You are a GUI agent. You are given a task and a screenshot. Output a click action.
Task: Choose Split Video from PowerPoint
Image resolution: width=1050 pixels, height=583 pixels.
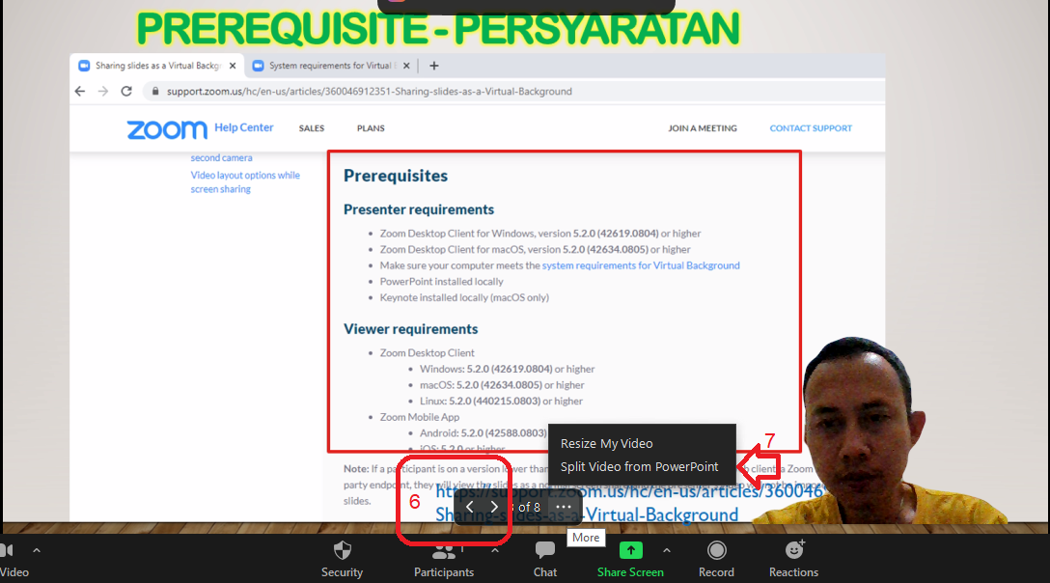click(x=639, y=467)
